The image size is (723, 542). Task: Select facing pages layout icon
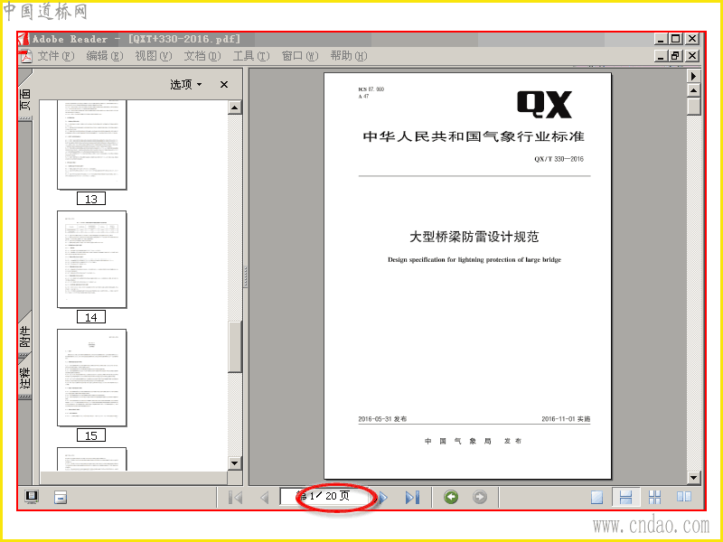684,496
